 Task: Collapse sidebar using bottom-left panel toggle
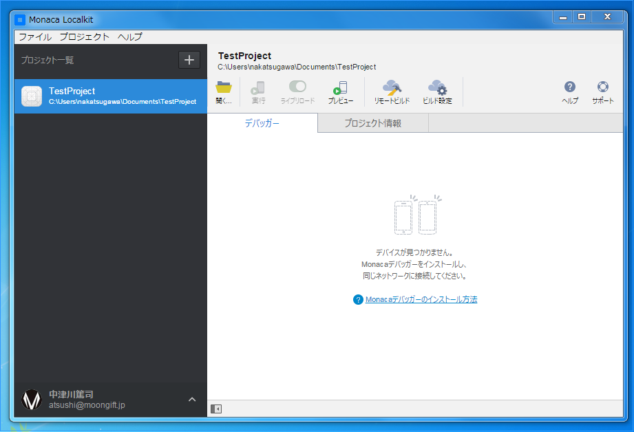click(x=216, y=409)
